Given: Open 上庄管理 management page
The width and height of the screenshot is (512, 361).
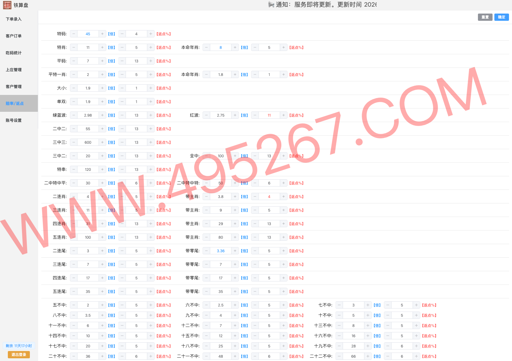Looking at the screenshot, I should click(13, 70).
